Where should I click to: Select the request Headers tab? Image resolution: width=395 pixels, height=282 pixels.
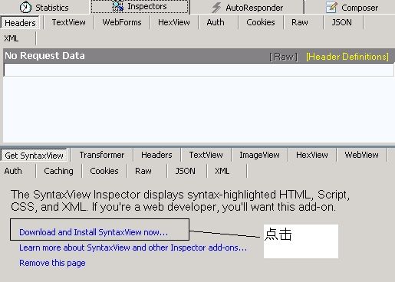[x=21, y=23]
